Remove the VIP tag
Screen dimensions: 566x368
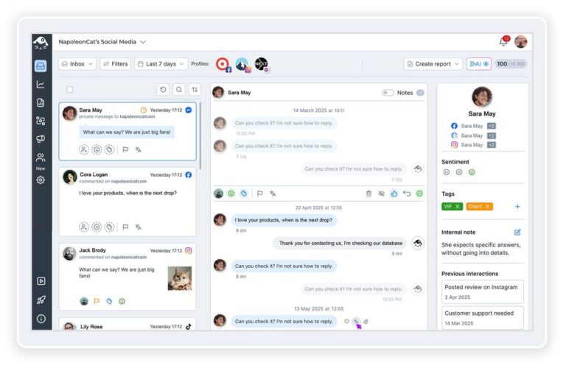click(x=458, y=207)
